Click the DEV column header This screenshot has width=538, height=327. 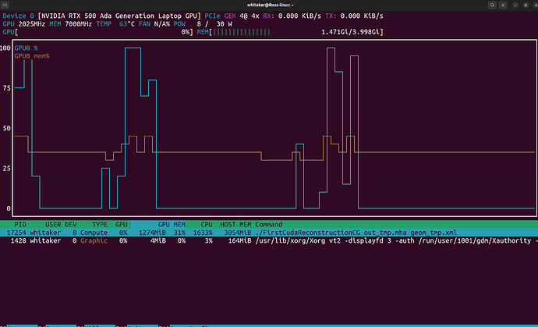(x=71, y=225)
